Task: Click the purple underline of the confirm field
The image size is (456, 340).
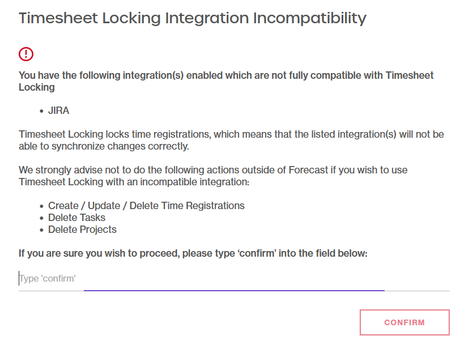Action: (x=234, y=290)
